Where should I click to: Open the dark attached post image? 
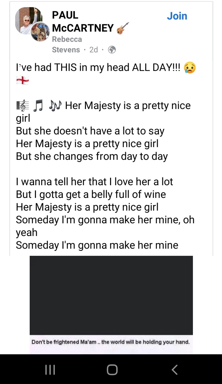tap(111, 295)
